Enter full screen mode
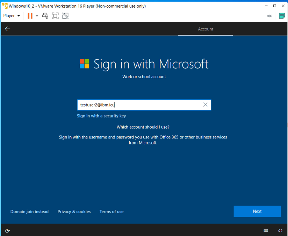 click(55, 16)
